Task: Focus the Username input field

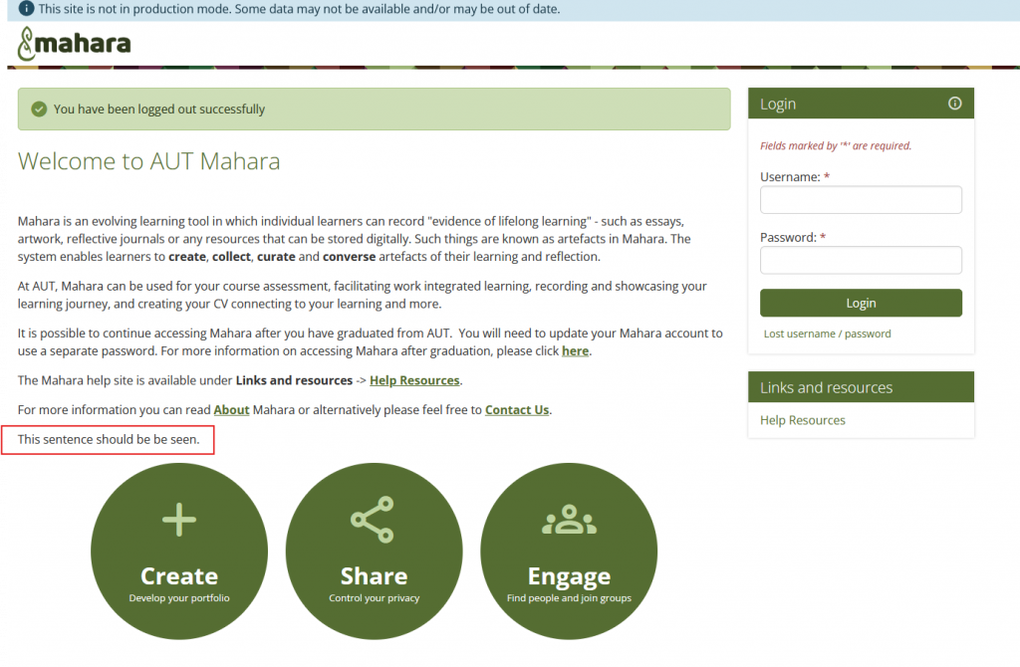Action: pyautogui.click(x=861, y=200)
